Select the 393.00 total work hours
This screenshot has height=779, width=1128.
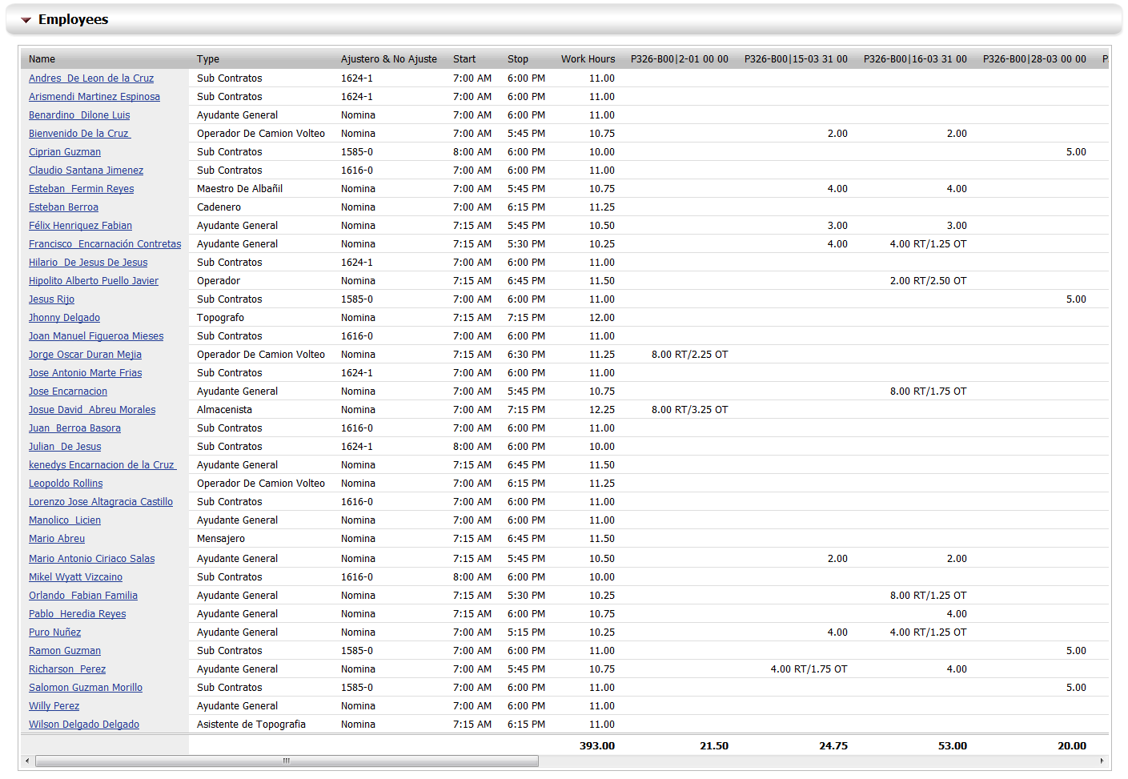(x=597, y=746)
